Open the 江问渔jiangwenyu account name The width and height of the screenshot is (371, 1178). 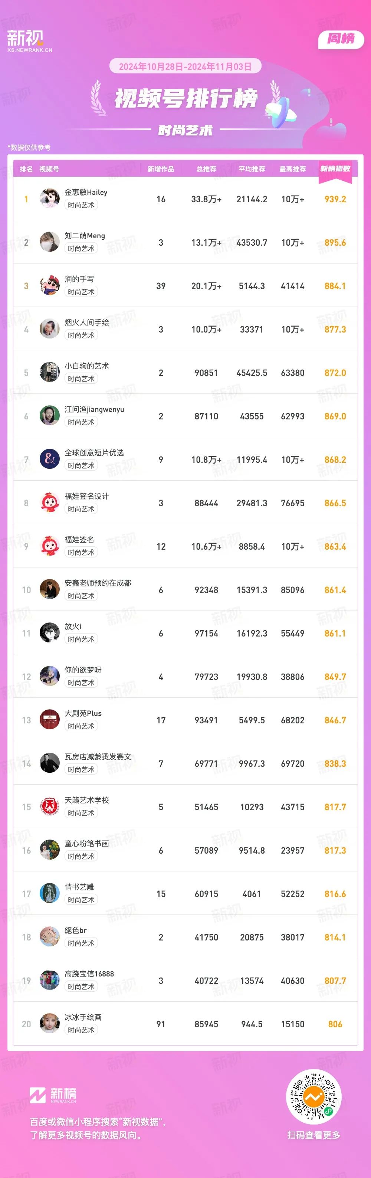pos(94,409)
